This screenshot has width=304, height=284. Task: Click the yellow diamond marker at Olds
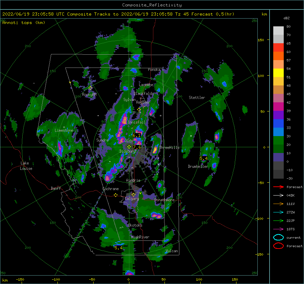pyautogui.click(x=129, y=147)
